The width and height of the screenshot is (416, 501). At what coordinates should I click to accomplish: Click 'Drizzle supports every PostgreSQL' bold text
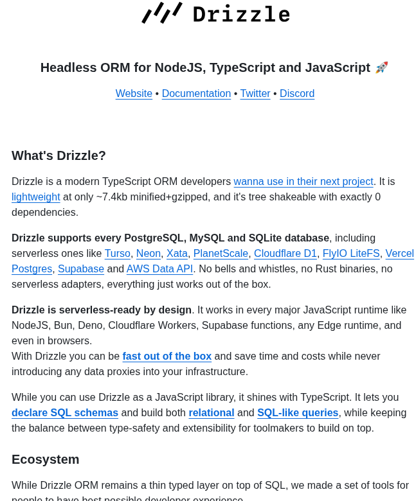[x=170, y=238]
